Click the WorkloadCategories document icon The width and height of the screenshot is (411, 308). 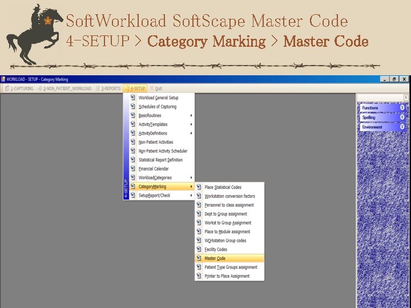point(133,178)
